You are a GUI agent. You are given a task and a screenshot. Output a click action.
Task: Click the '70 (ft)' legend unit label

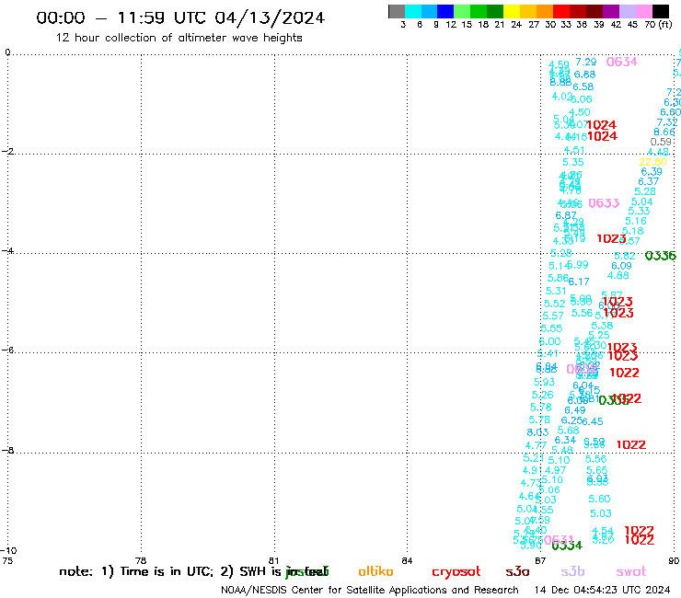pyautogui.click(x=658, y=24)
